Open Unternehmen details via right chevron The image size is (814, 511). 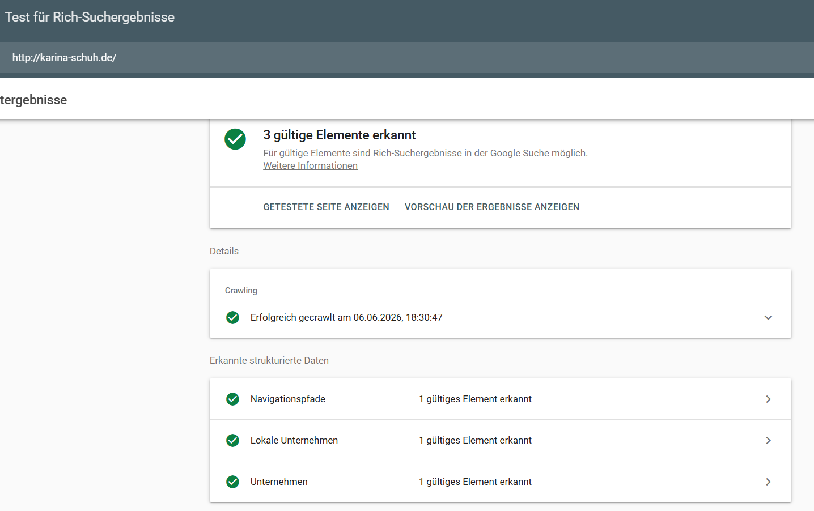click(x=768, y=482)
